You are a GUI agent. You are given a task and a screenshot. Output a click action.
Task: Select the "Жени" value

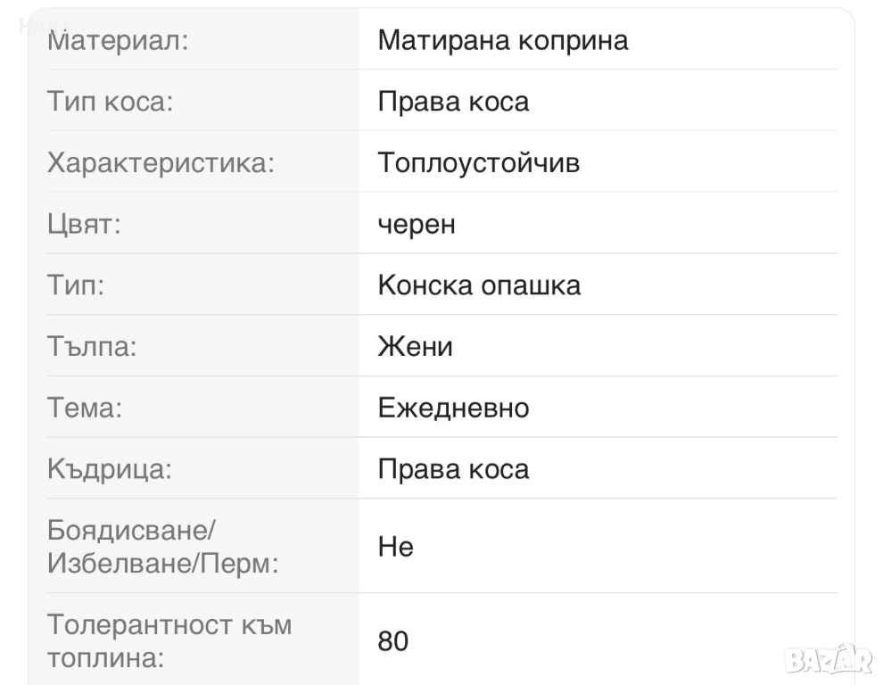(x=416, y=346)
